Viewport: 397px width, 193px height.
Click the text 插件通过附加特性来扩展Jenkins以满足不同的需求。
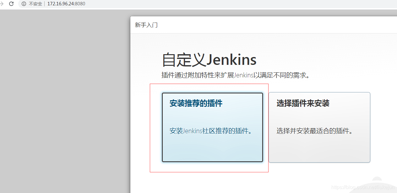point(236,76)
